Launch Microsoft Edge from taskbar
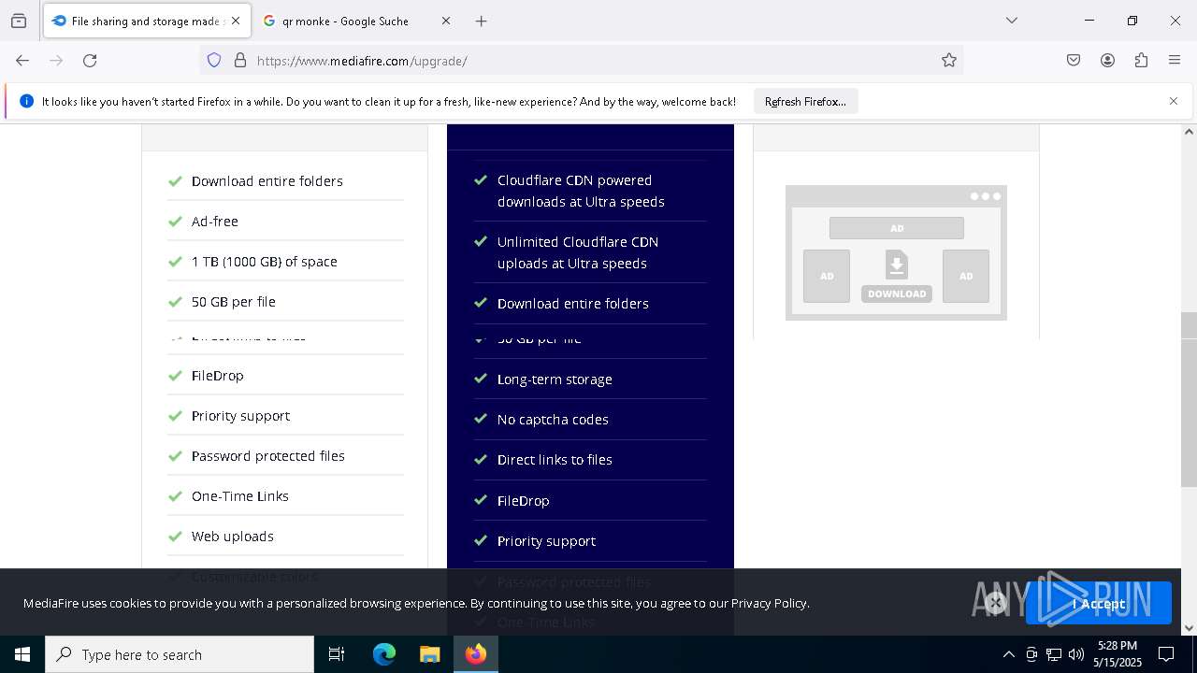Viewport: 1197px width, 673px height. 384,654
